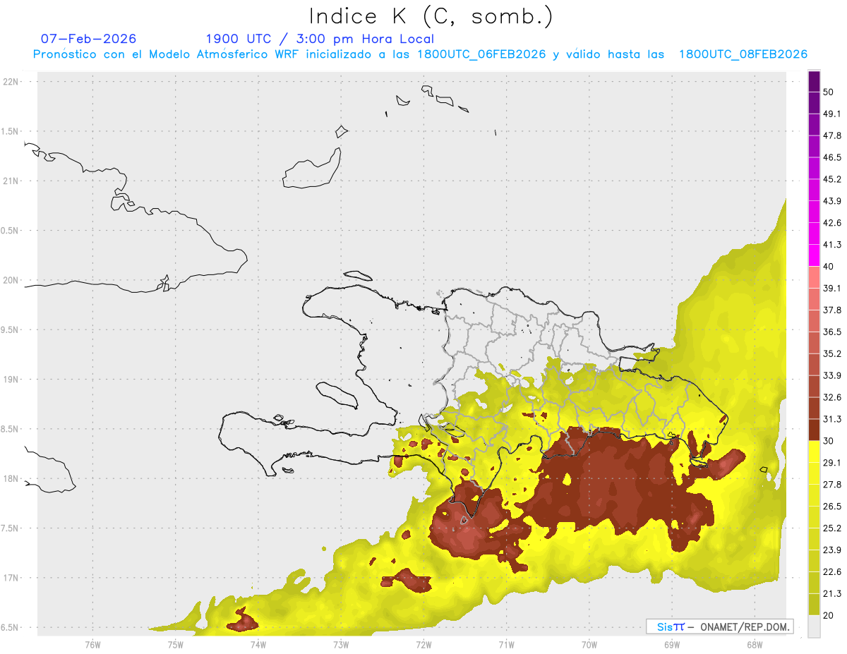This screenshot has height=654, width=847.
Task: Click the bottom colorbar value "20"
Action: (829, 615)
